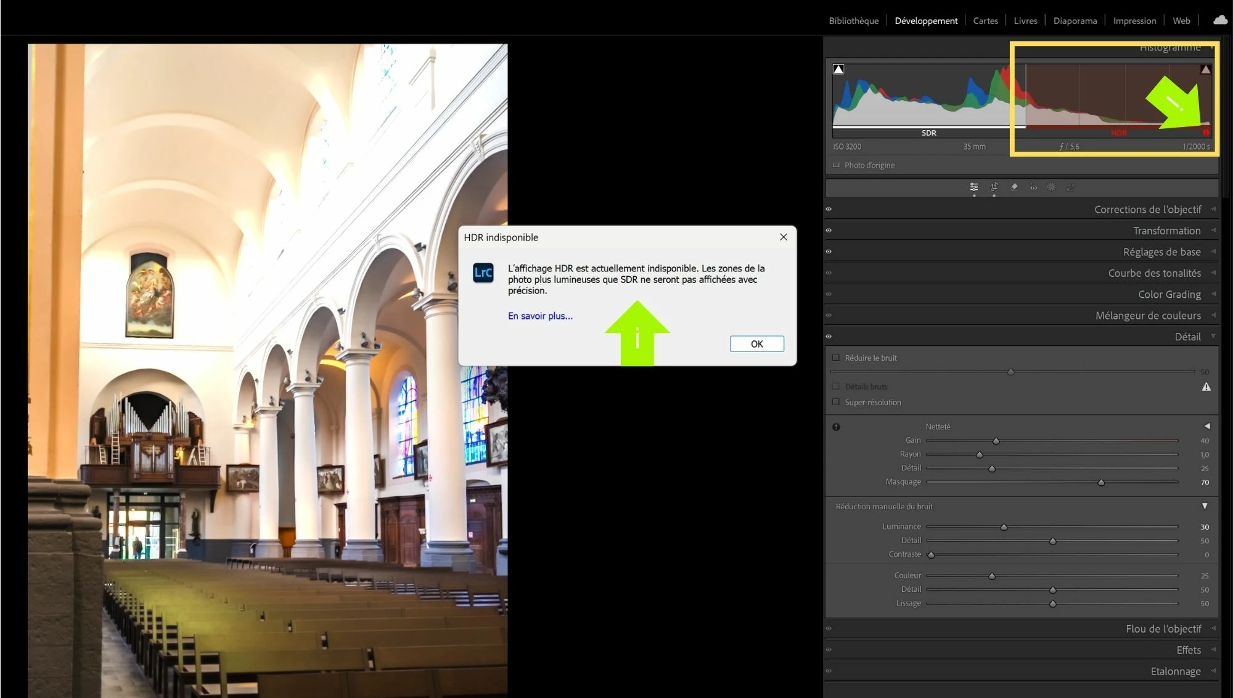Open the Cartes module tab
The width and height of the screenshot is (1233, 698).
(985, 21)
